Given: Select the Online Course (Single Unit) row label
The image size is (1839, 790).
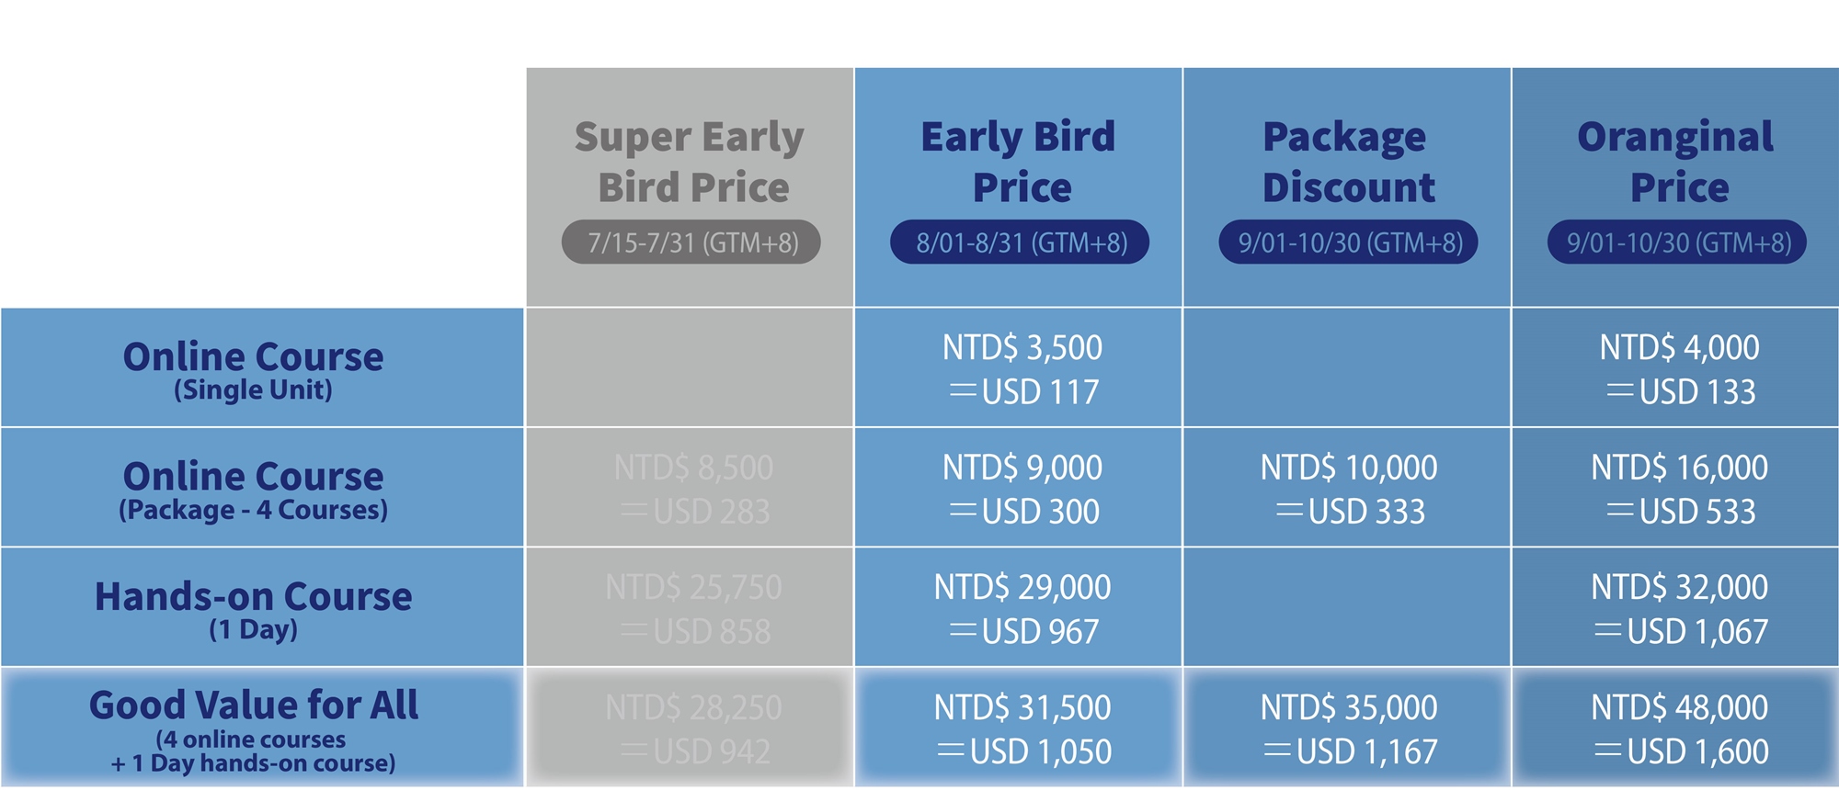Looking at the screenshot, I should click(253, 368).
